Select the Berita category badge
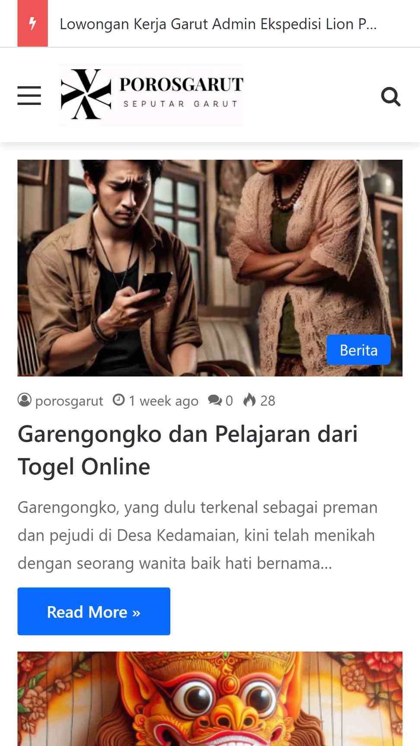 pos(359,350)
